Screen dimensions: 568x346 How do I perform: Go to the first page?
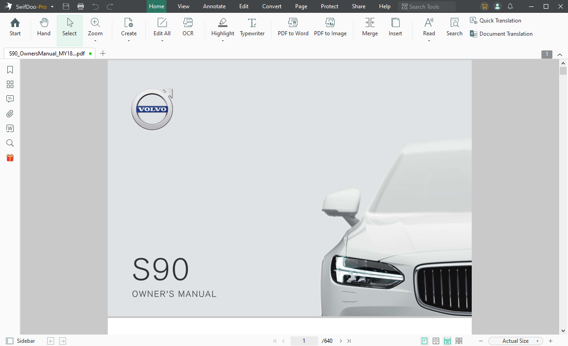coord(275,341)
